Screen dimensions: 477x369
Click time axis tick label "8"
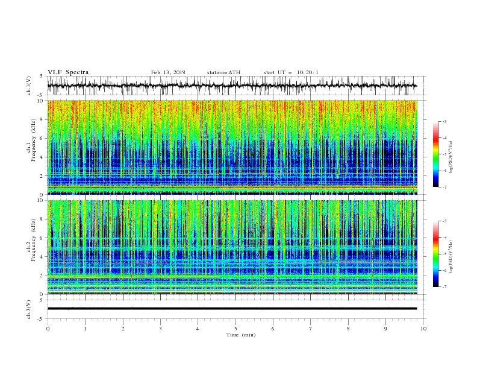348,329
